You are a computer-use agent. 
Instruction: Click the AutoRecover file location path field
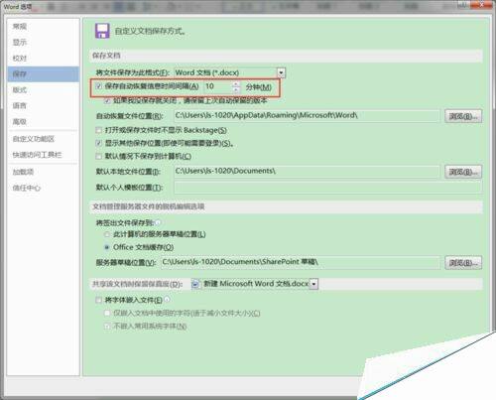pyautogui.click(x=307, y=116)
